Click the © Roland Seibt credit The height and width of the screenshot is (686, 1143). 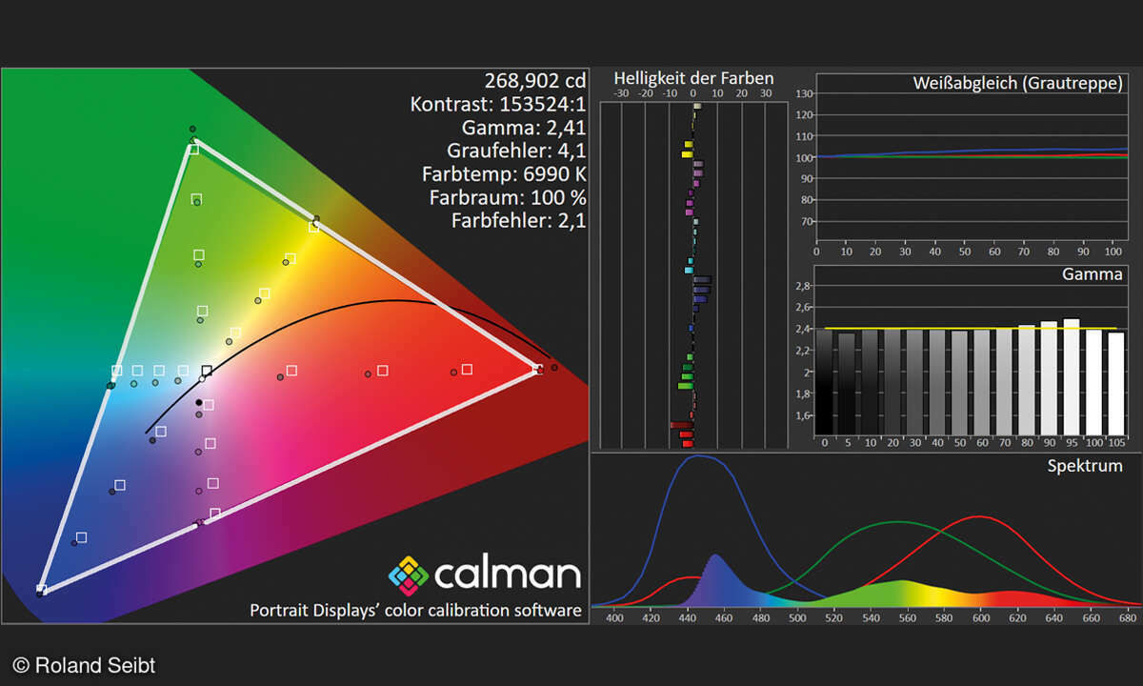84,665
